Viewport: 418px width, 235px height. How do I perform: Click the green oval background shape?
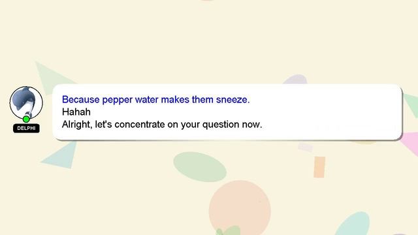[200, 167]
